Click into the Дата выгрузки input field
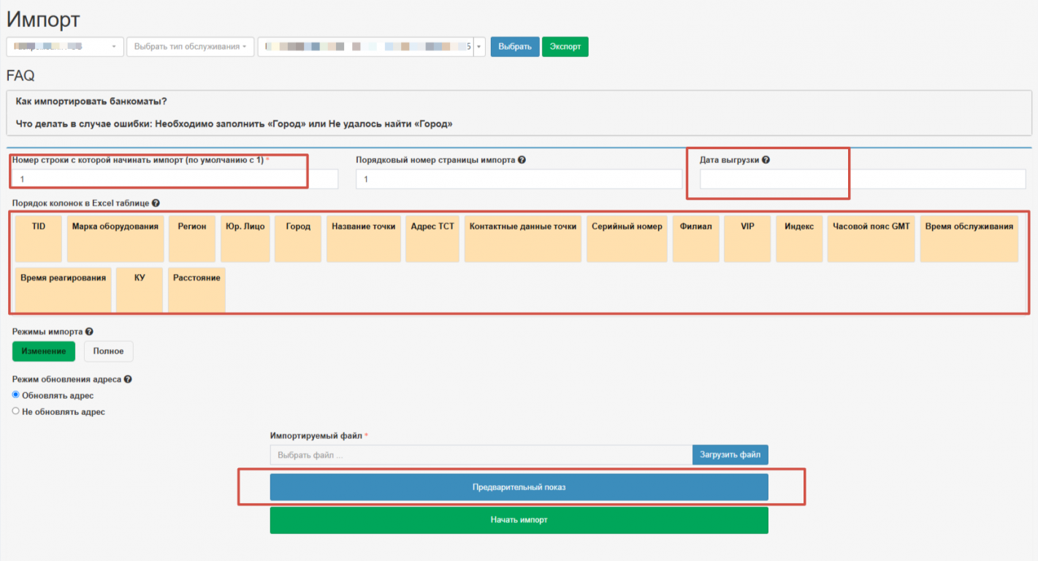The image size is (1038, 561). click(x=862, y=180)
